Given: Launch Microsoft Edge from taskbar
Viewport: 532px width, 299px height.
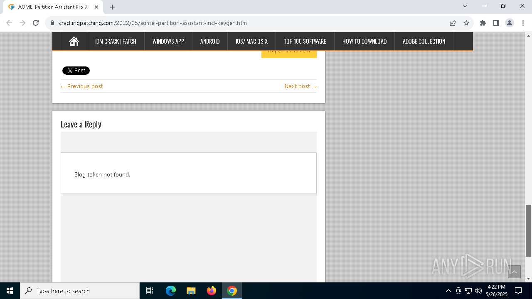Looking at the screenshot, I should tap(171, 291).
